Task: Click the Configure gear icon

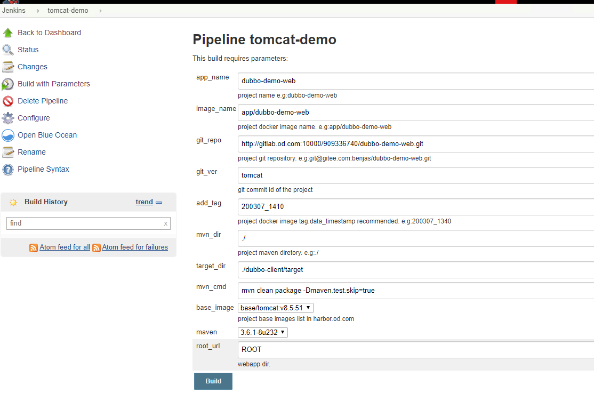Action: coord(8,118)
